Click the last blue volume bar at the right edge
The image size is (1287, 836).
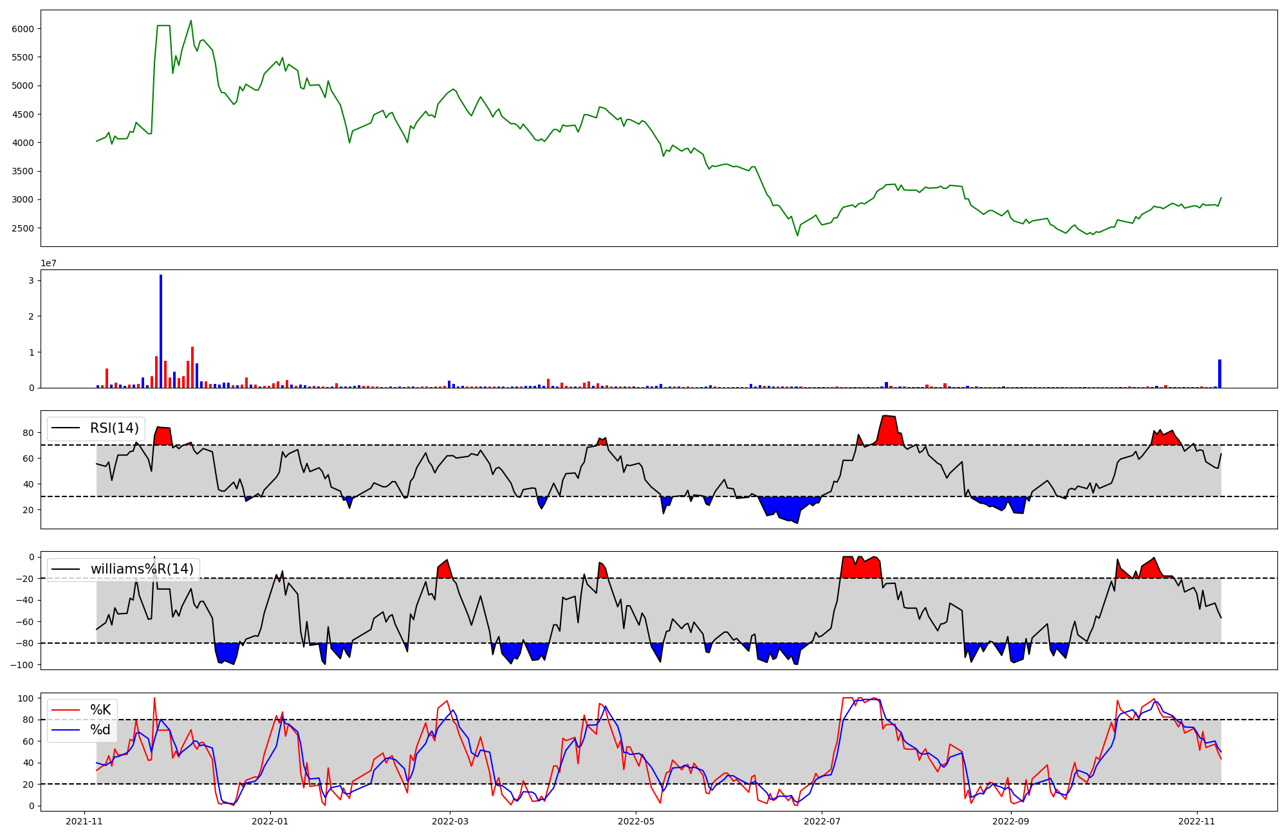(x=1219, y=374)
